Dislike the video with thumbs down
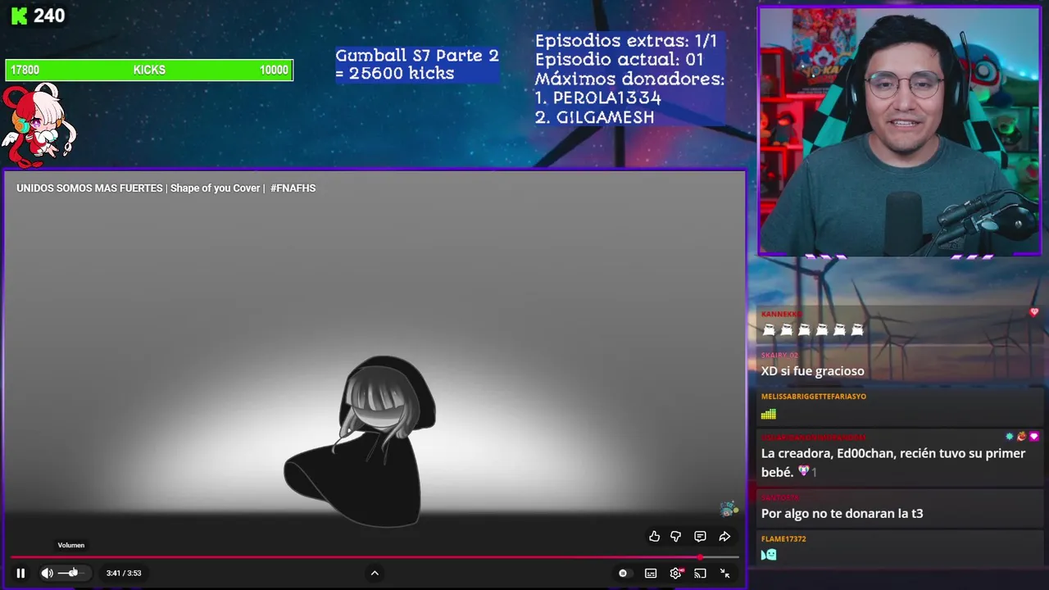 click(x=676, y=537)
